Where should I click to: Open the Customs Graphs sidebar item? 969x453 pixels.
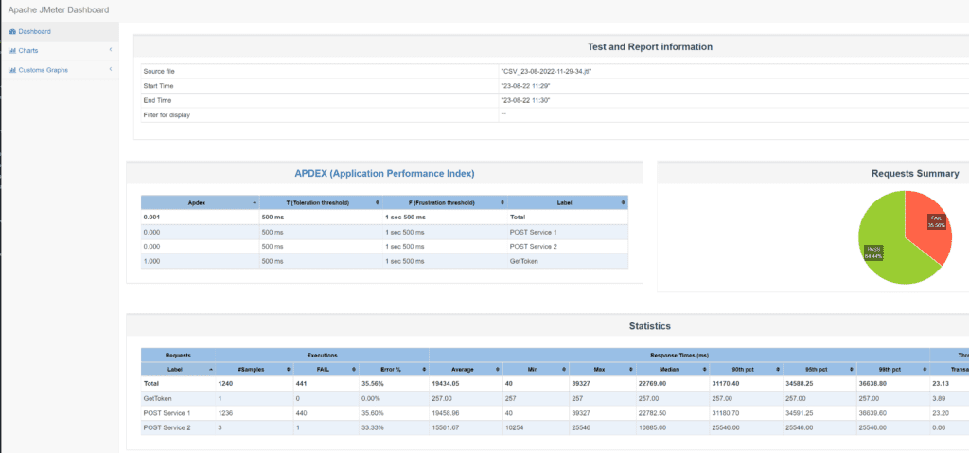pyautogui.click(x=60, y=70)
